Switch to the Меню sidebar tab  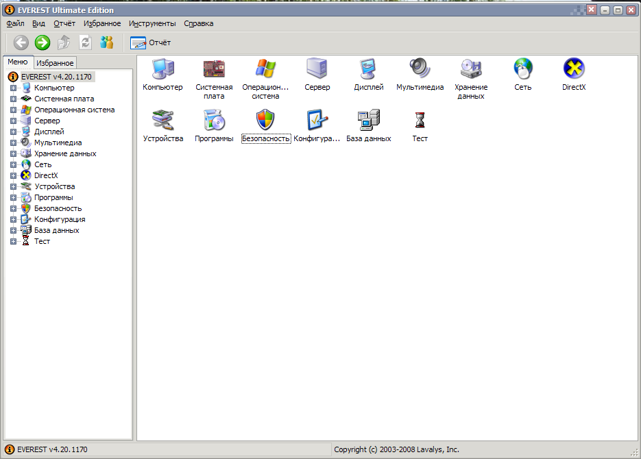click(x=18, y=62)
